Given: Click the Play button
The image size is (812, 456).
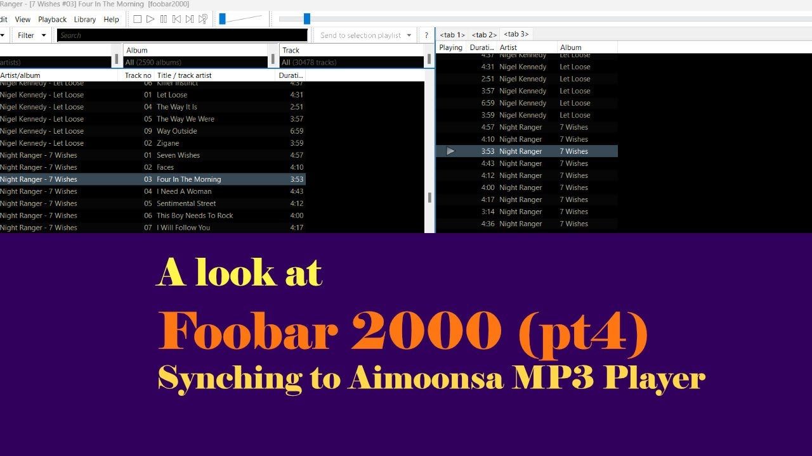Looking at the screenshot, I should (150, 19).
